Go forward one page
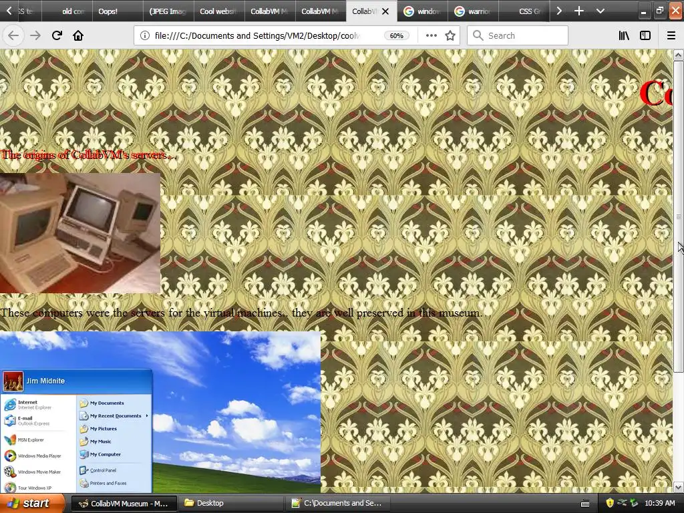Image resolution: width=684 pixels, height=513 pixels. (x=35, y=35)
